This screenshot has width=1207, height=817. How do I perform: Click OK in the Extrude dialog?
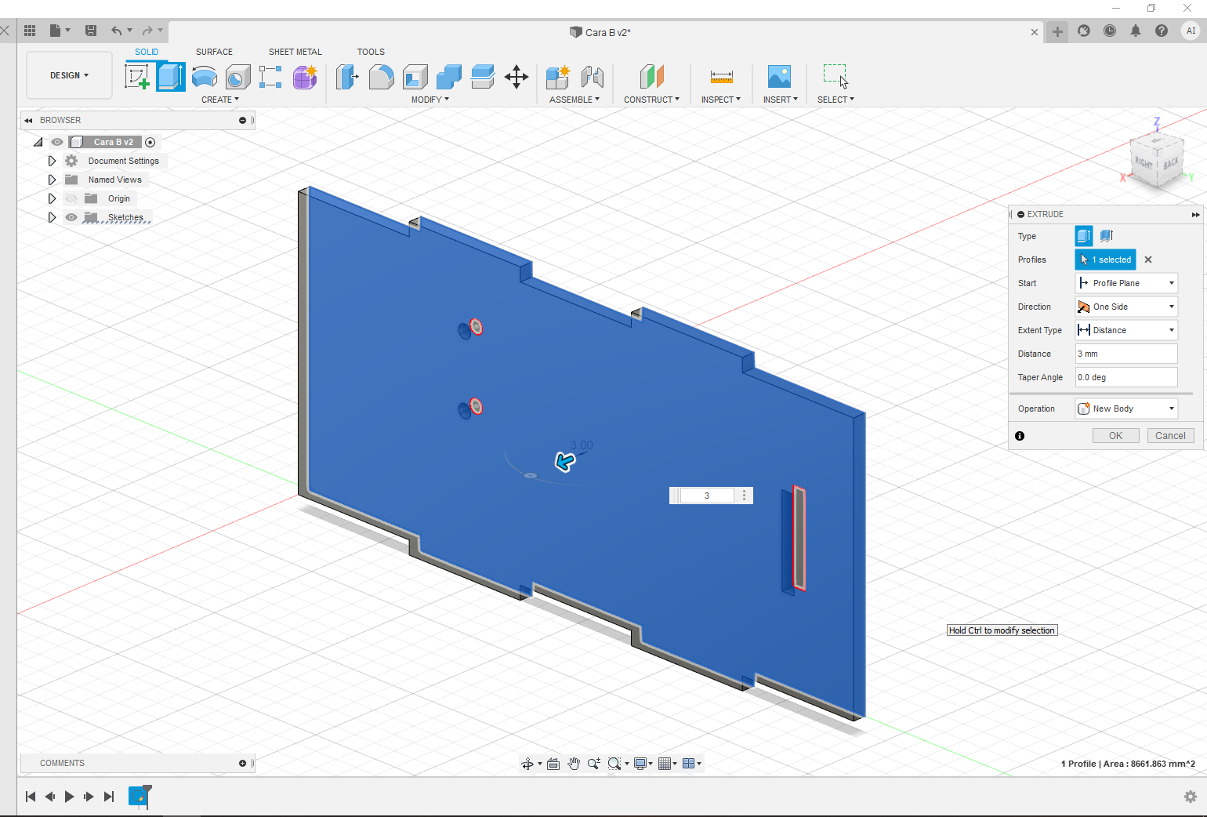point(1115,436)
